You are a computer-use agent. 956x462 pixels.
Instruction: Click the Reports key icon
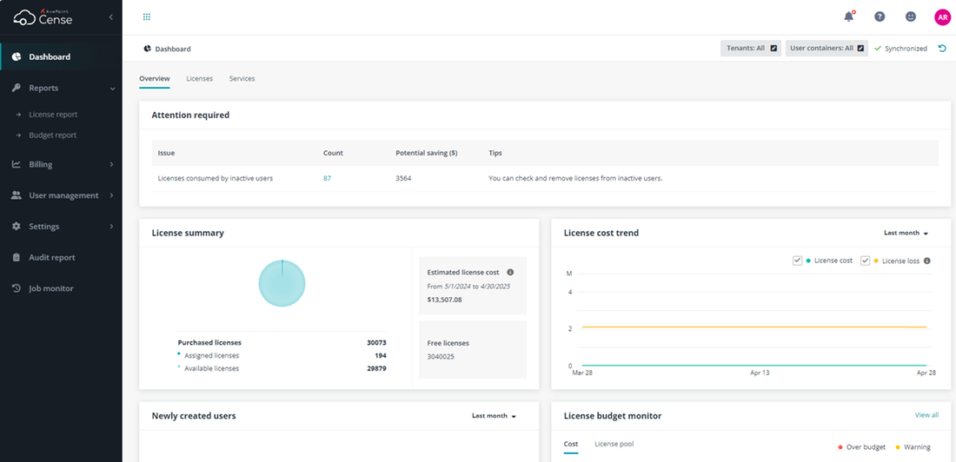[17, 88]
